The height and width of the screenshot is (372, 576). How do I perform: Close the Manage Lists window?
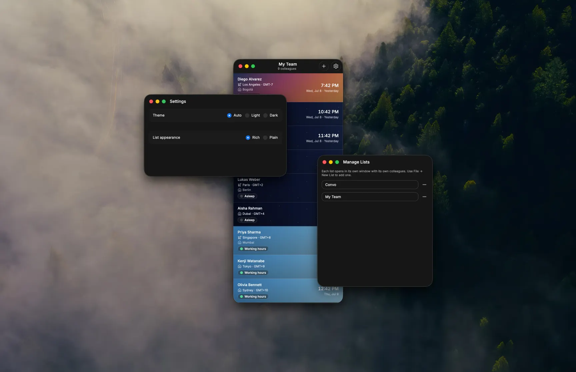click(x=324, y=162)
